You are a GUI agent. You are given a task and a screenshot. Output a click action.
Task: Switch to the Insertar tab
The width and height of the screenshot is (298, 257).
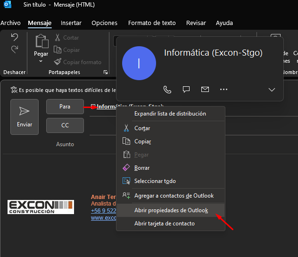tap(71, 23)
